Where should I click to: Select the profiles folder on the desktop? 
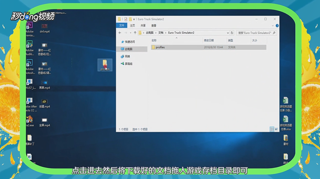(105, 65)
